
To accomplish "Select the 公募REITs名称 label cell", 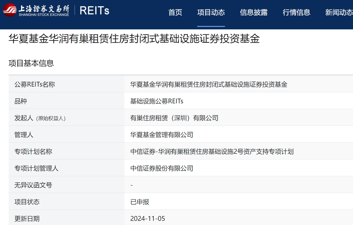I will (x=67, y=84).
